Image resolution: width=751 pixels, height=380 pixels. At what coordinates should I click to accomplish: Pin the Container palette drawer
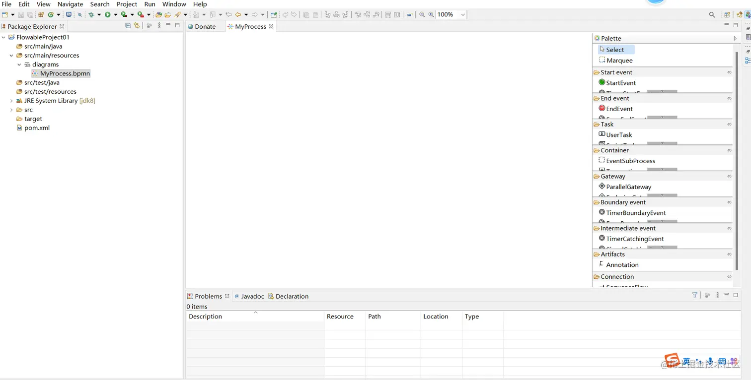(729, 150)
